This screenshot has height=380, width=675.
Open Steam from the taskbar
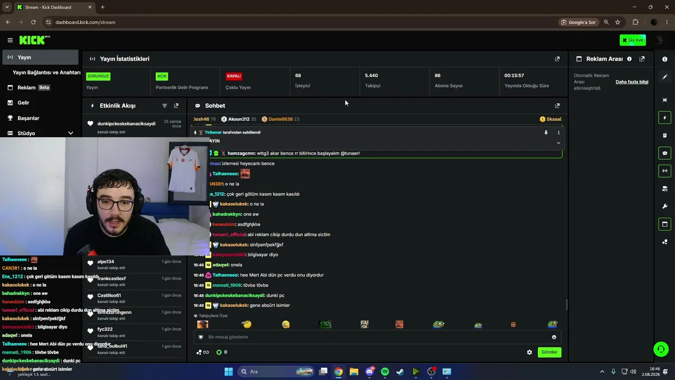(400, 372)
